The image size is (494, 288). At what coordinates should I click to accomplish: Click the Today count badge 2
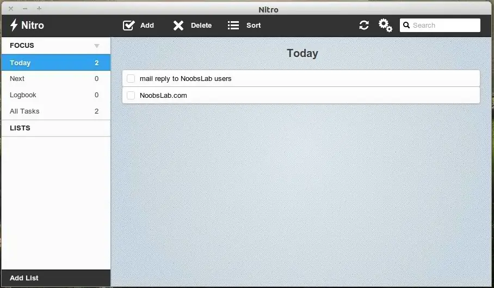click(x=97, y=63)
